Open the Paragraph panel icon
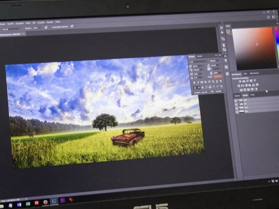 [x=226, y=61]
